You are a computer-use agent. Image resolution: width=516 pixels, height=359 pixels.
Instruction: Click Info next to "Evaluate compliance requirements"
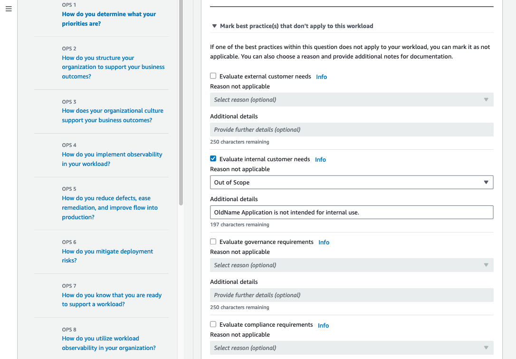tap(323, 325)
